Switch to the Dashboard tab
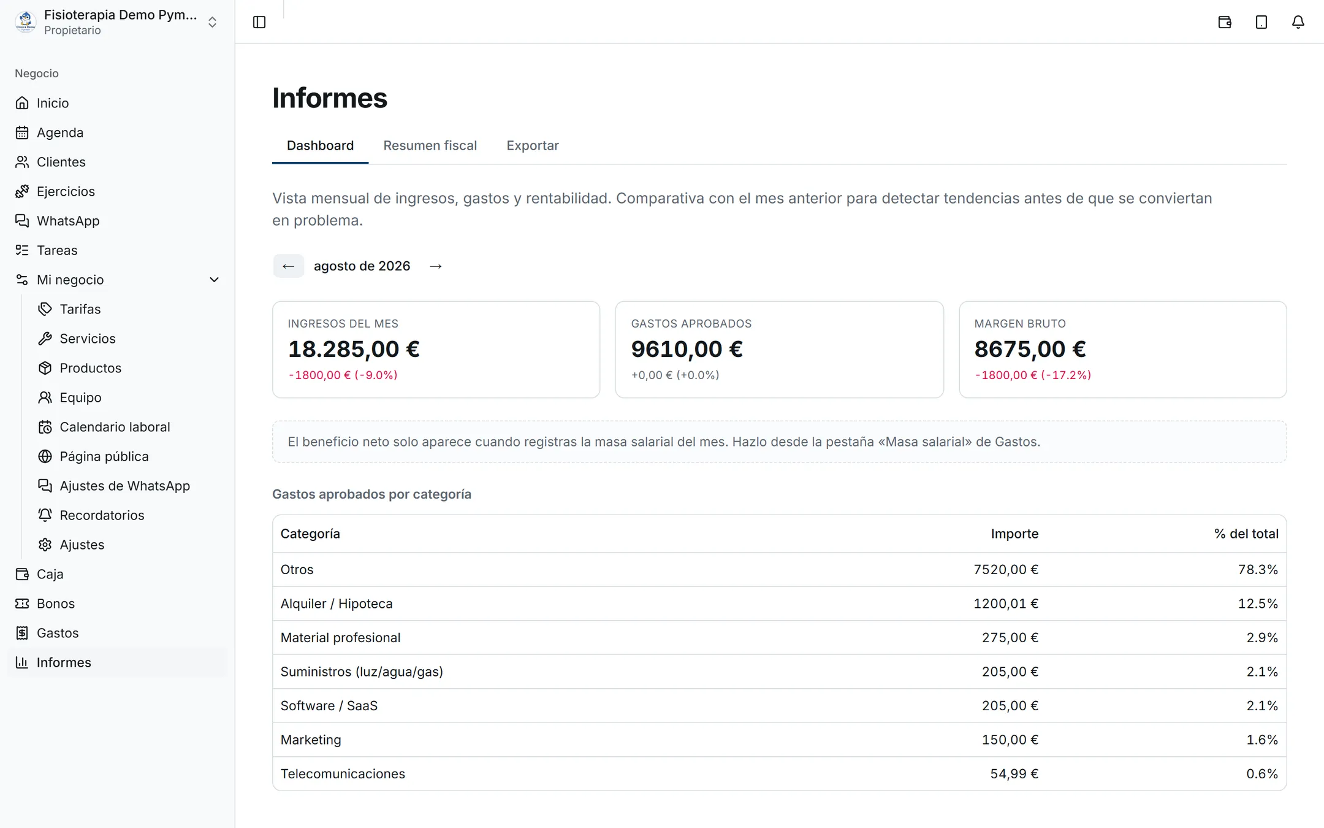1324x828 pixels. click(x=320, y=146)
